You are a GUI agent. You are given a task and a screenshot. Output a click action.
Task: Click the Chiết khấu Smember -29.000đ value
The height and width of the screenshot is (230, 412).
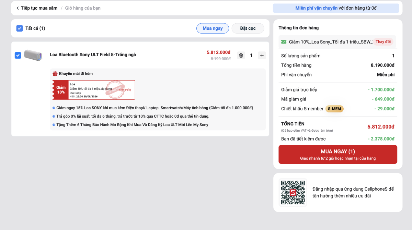(x=384, y=109)
